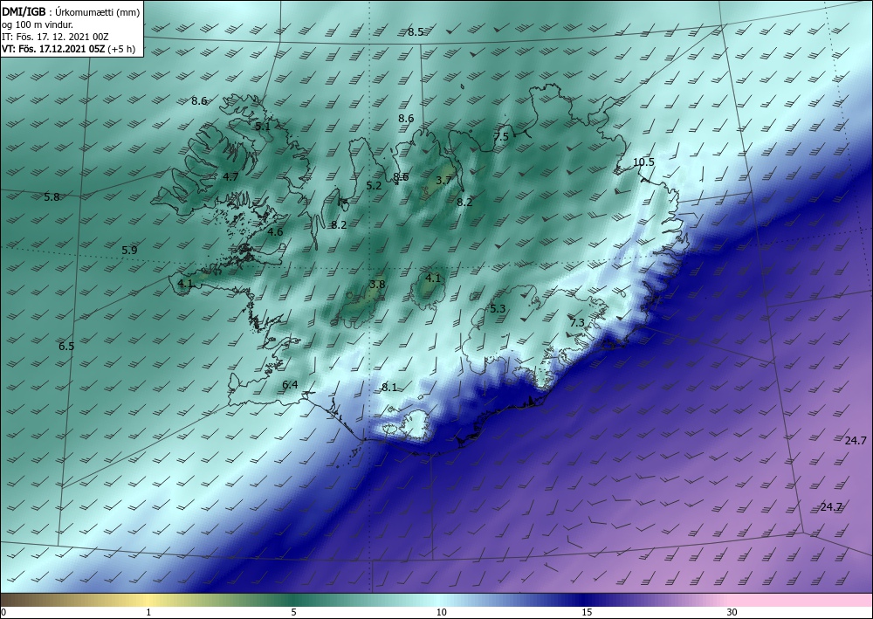The width and height of the screenshot is (873, 619).
Task: Click the 5.8 value over the western ocean
Action: 52,197
